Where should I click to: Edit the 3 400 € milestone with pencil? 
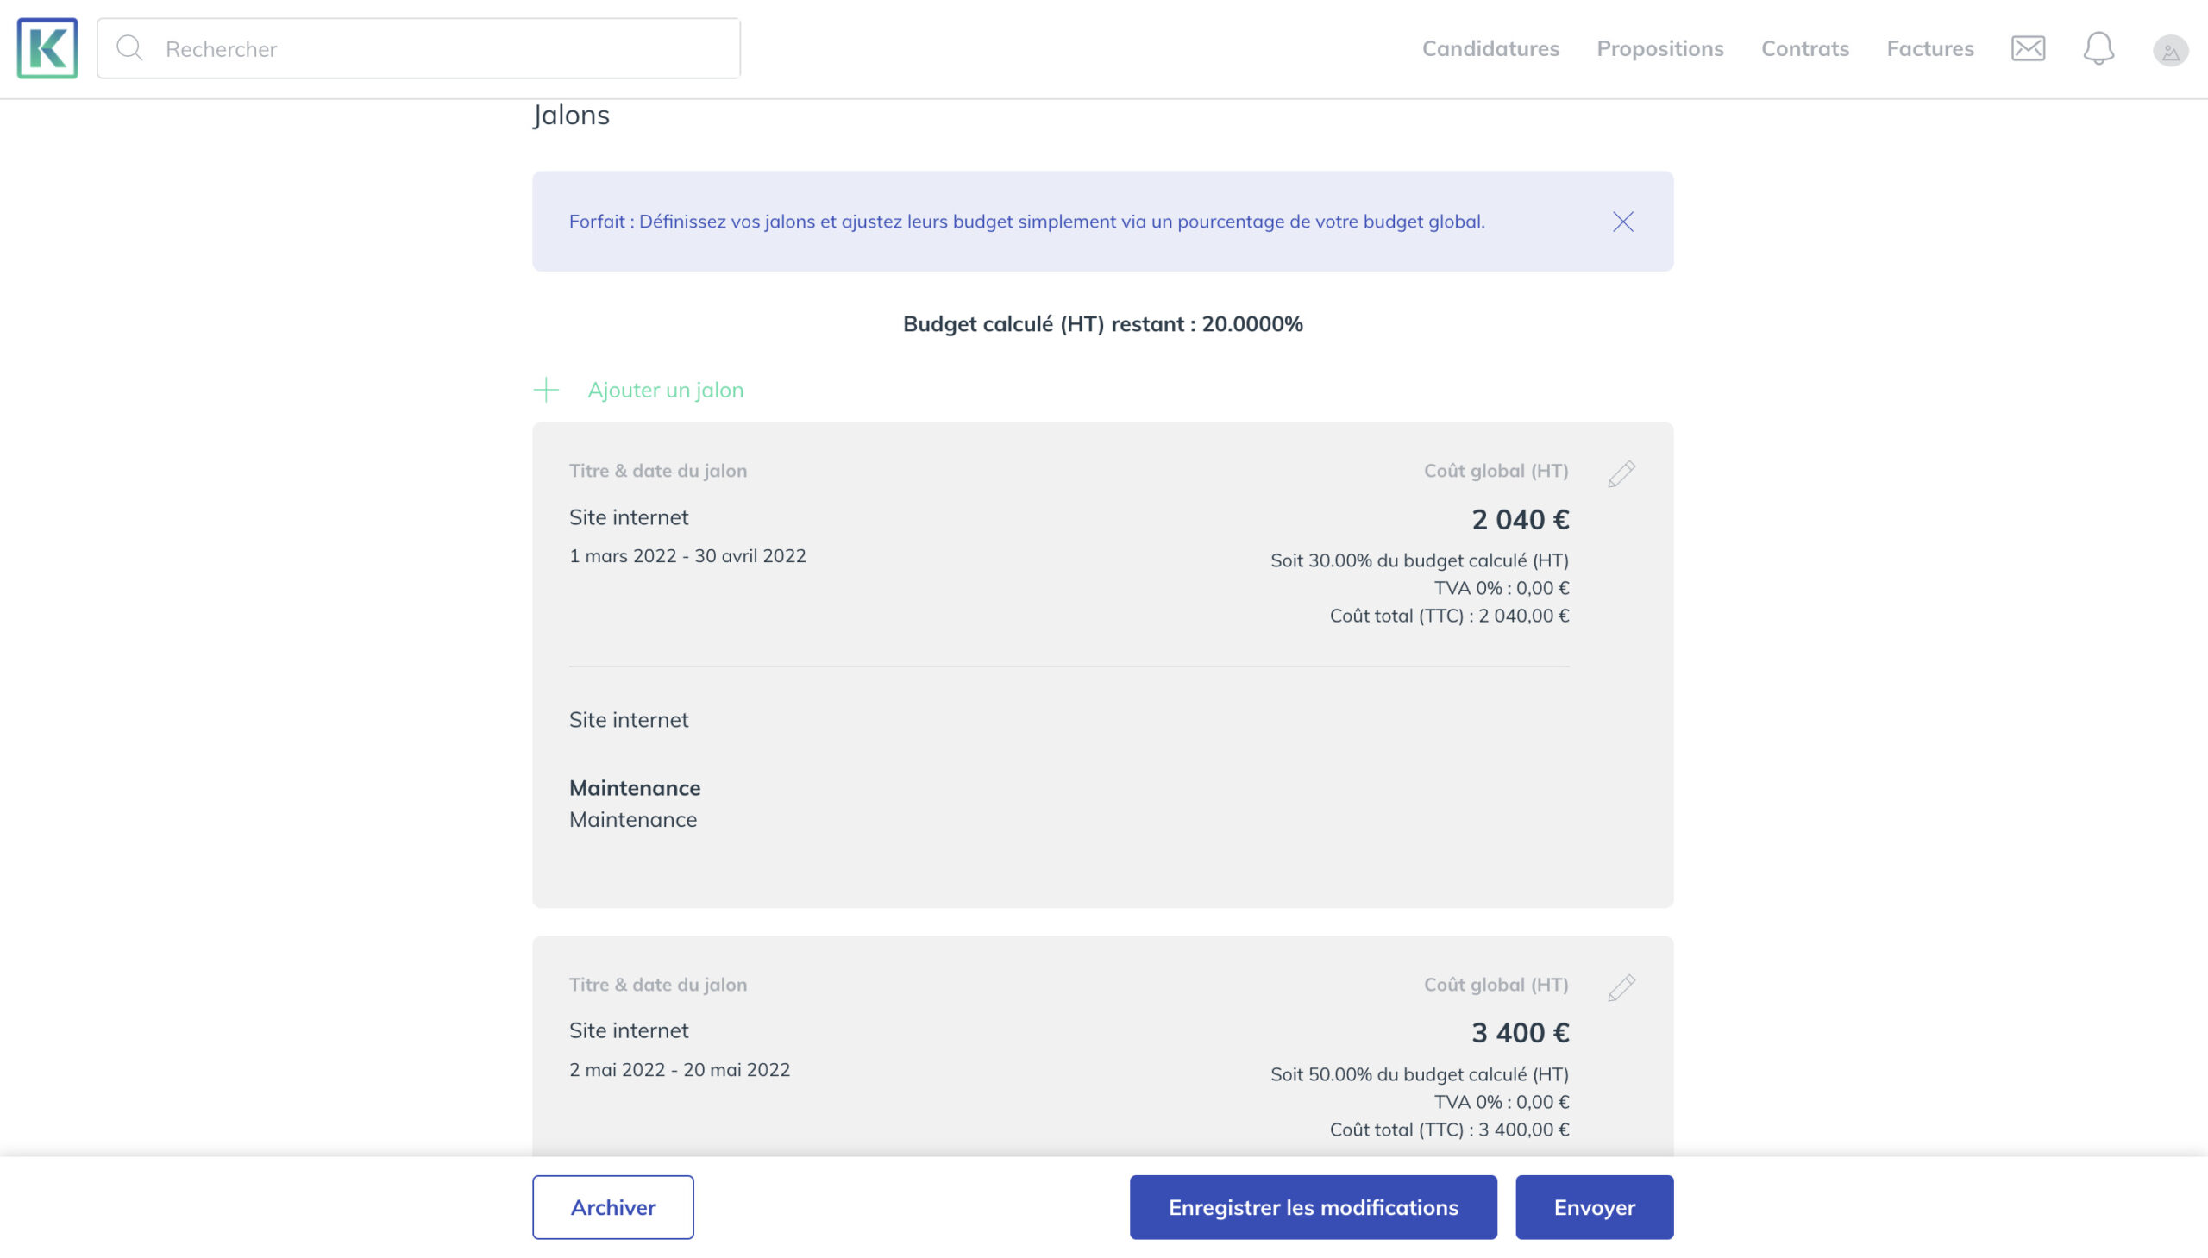[x=1621, y=987]
